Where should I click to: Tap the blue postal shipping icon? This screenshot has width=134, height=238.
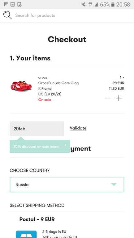[26, 234]
